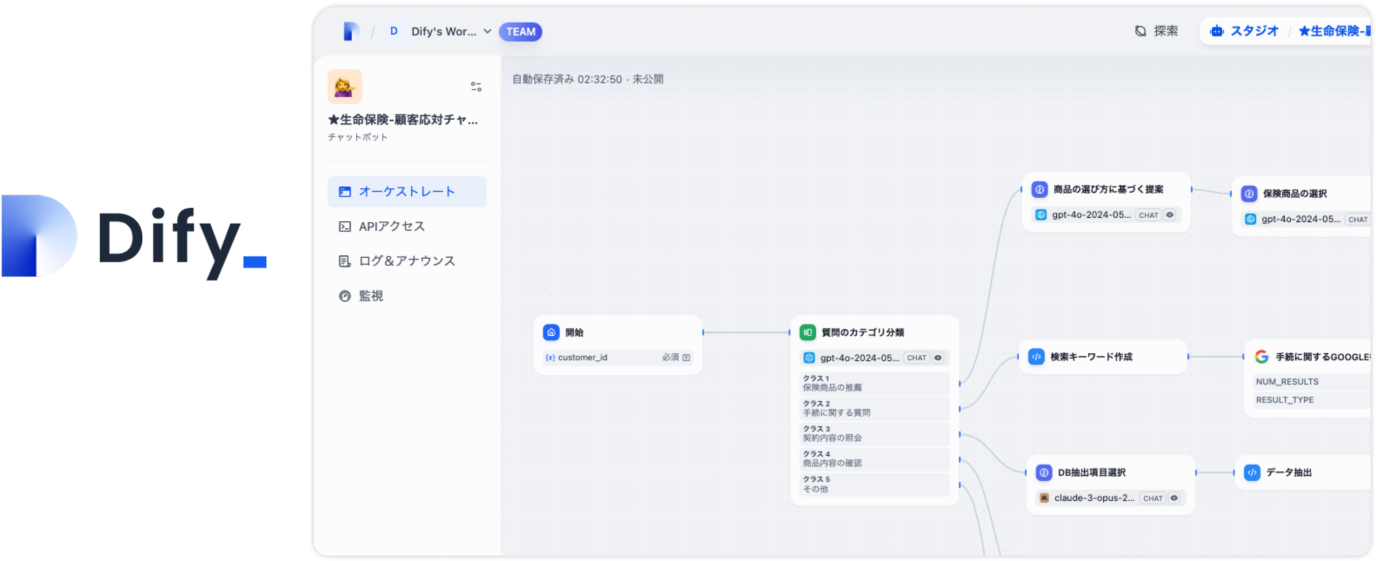The image size is (1376, 561).
Task: Click the APIアクセス terminal icon
Action: tap(344, 226)
